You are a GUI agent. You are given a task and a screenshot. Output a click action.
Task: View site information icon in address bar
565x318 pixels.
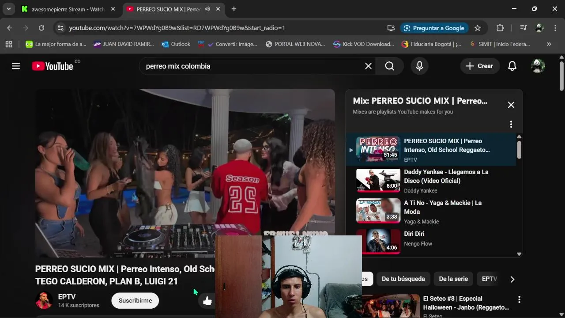pos(60,28)
